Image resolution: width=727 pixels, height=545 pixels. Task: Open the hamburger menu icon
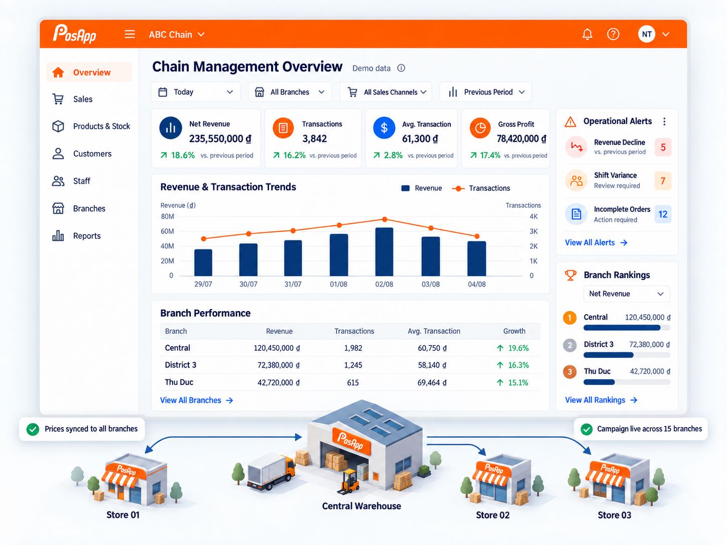(x=130, y=34)
